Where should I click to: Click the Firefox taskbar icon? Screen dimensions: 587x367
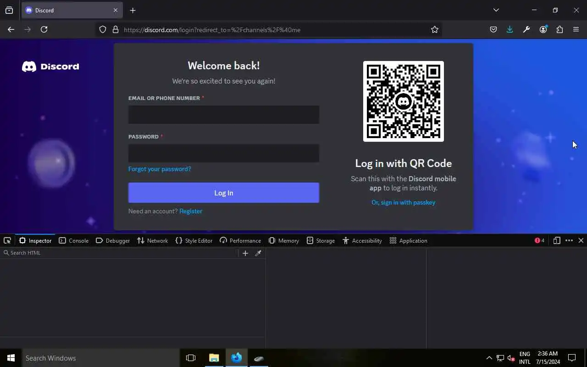coord(237,358)
